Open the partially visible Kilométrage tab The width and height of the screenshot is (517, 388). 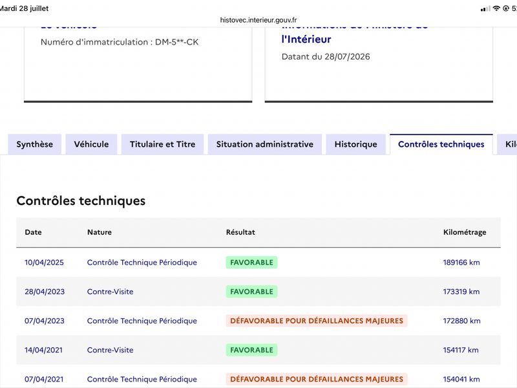[x=507, y=144]
